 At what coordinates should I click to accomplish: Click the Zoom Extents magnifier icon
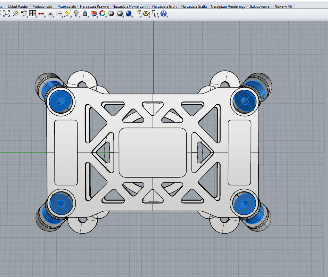[x=7, y=13]
